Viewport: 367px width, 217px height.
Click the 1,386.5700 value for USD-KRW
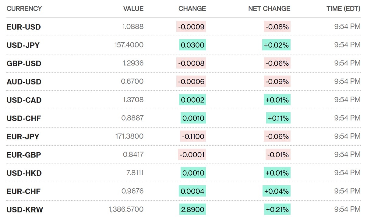(126, 209)
